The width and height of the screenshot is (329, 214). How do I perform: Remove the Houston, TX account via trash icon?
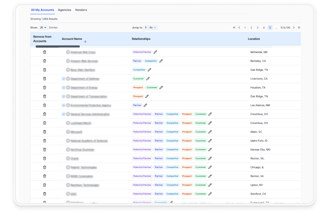[x=44, y=87]
